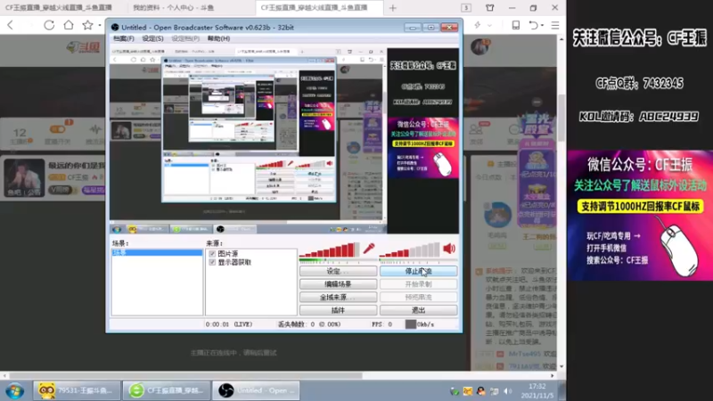Go back in the browser

pyautogui.click(x=11, y=25)
